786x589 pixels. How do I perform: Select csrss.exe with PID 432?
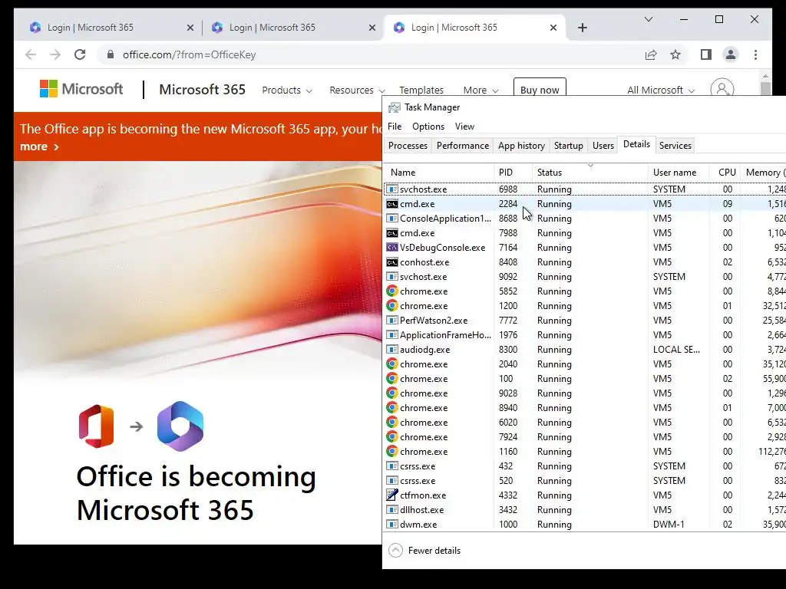[584, 466]
